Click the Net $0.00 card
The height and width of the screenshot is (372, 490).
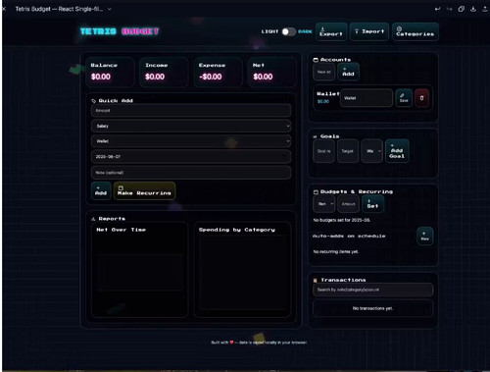271,72
